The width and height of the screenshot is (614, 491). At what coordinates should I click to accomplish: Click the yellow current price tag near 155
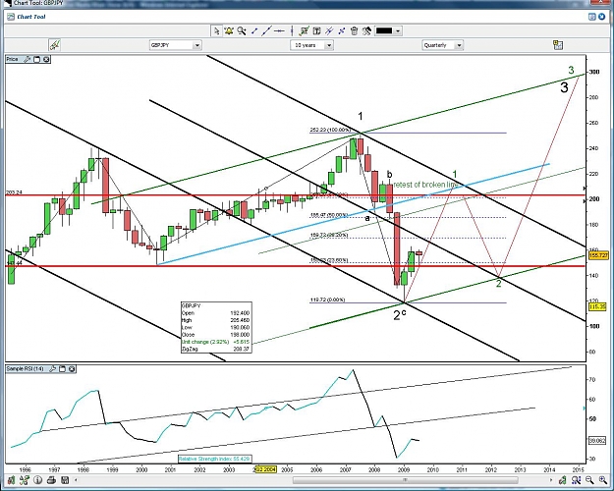598,255
